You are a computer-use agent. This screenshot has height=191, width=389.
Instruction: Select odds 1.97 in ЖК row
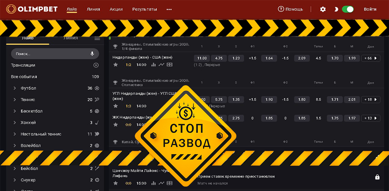pos(352,118)
